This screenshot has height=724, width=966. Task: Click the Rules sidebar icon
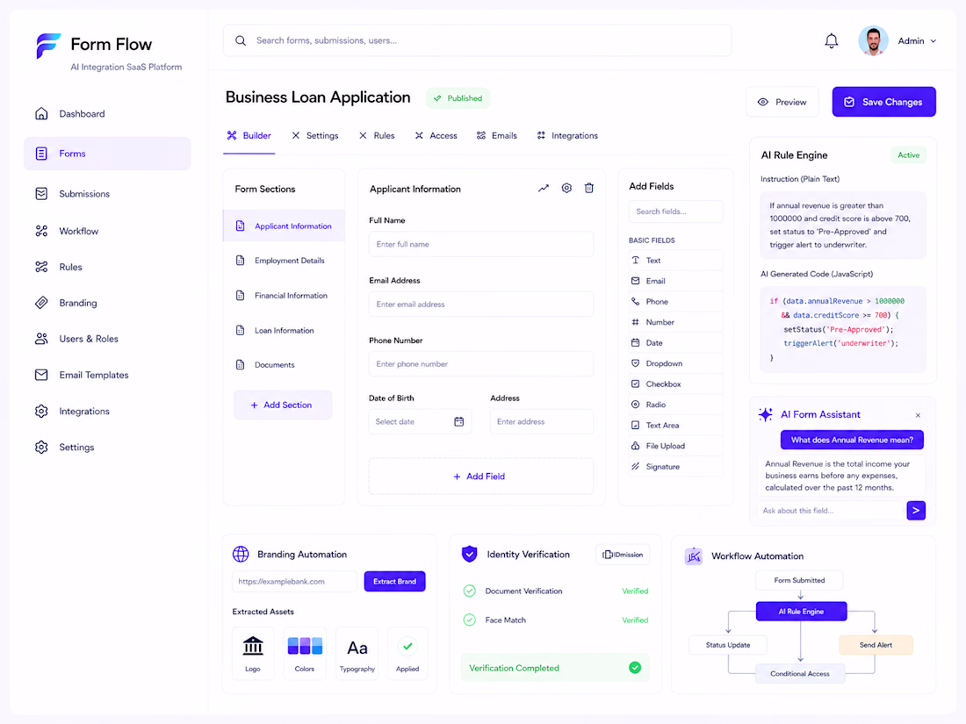point(41,267)
